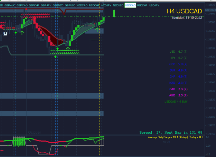216x157 pixels.
Task: Click price scale value 1.29970
Action: pos(210,125)
